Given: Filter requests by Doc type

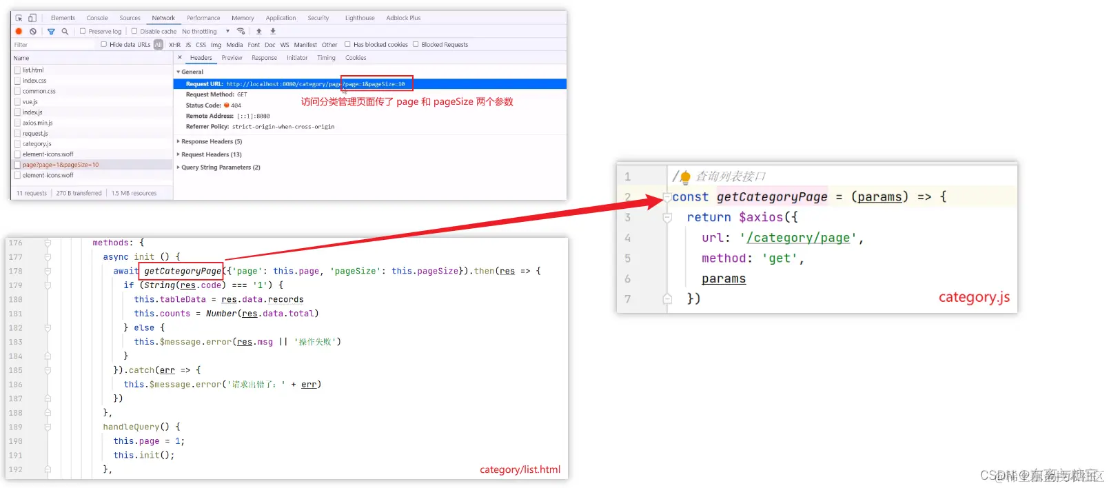Looking at the screenshot, I should [269, 45].
